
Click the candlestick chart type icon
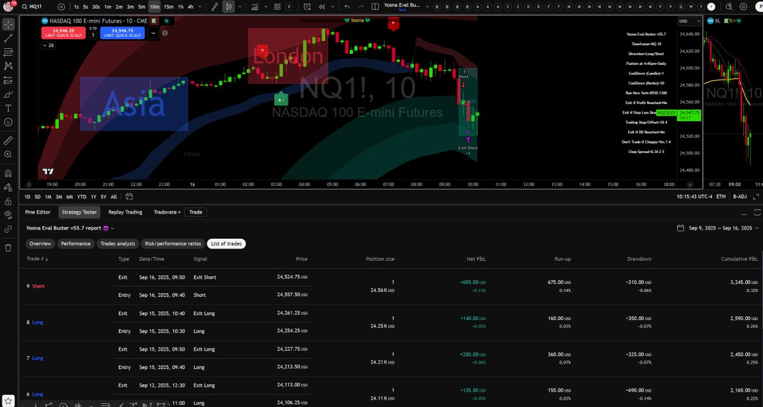coord(228,6)
